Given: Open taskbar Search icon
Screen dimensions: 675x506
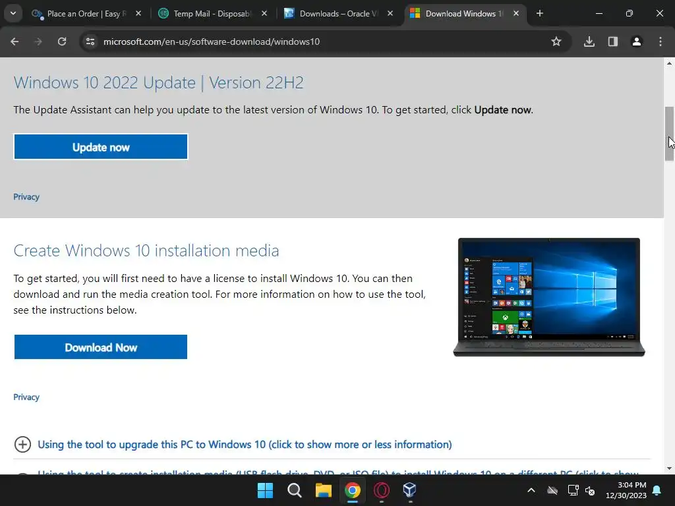Looking at the screenshot, I should coord(295,490).
